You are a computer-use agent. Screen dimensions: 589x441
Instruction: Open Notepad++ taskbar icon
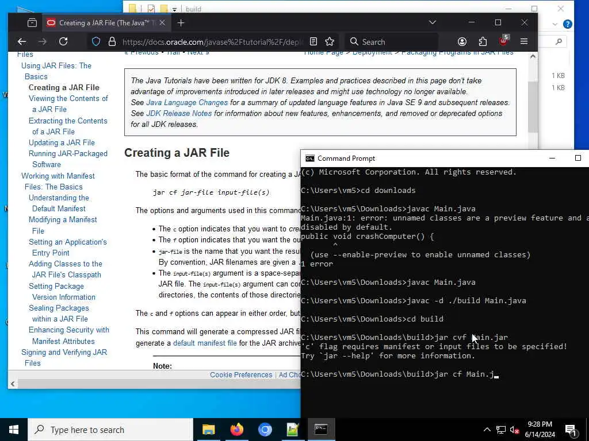[x=293, y=430]
